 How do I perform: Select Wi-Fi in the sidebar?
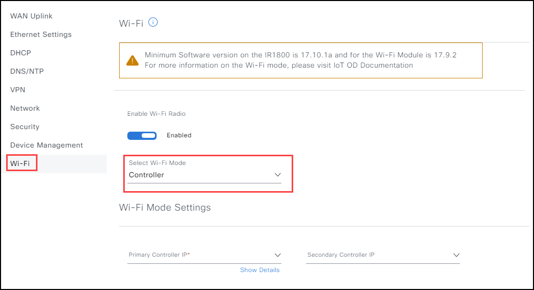pyautogui.click(x=20, y=163)
